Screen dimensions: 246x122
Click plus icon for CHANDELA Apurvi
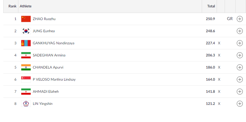click(x=239, y=67)
